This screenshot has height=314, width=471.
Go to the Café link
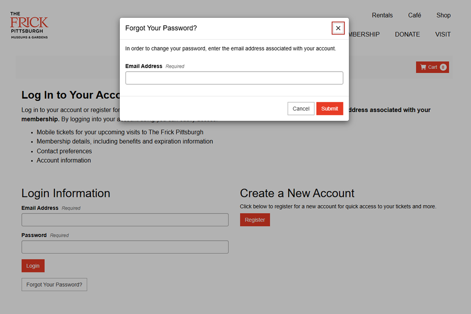point(414,15)
